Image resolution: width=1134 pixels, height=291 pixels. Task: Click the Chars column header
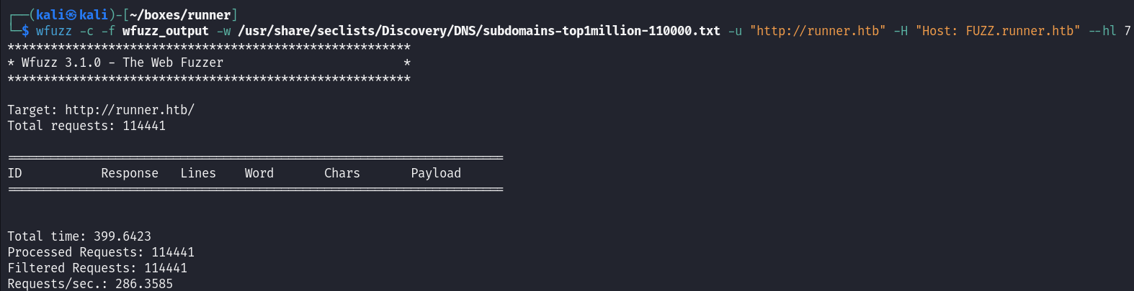tap(342, 173)
